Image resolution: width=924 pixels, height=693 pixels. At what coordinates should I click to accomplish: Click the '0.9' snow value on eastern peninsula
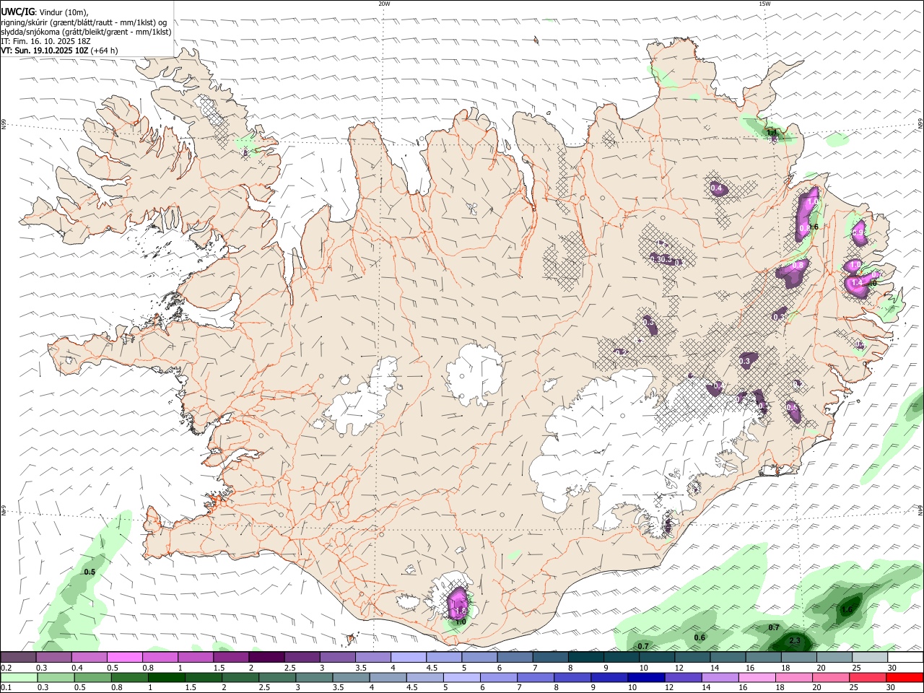(x=858, y=232)
